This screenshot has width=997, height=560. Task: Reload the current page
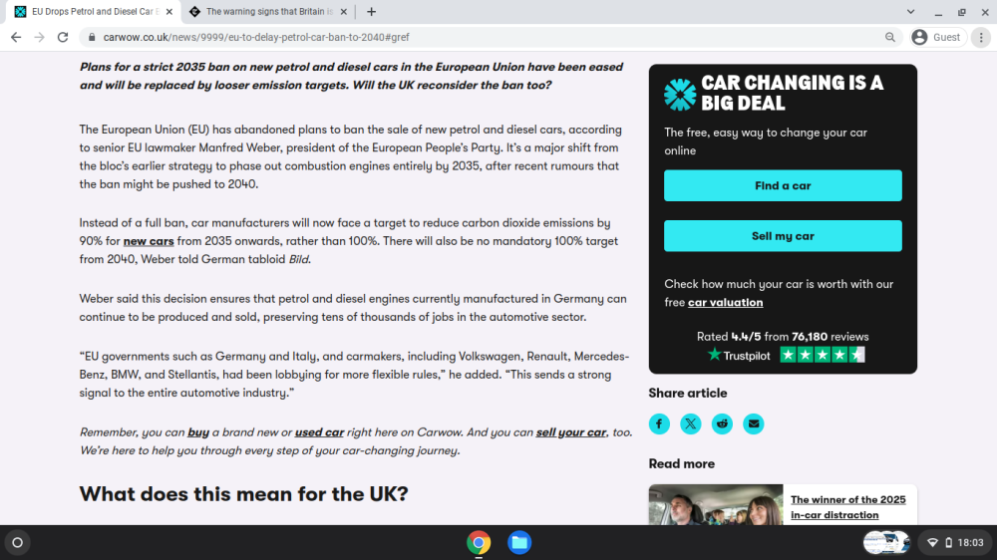click(x=63, y=38)
